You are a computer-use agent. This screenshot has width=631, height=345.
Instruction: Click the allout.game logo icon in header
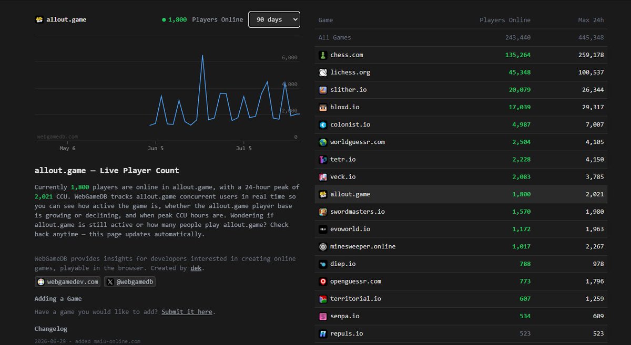point(39,19)
